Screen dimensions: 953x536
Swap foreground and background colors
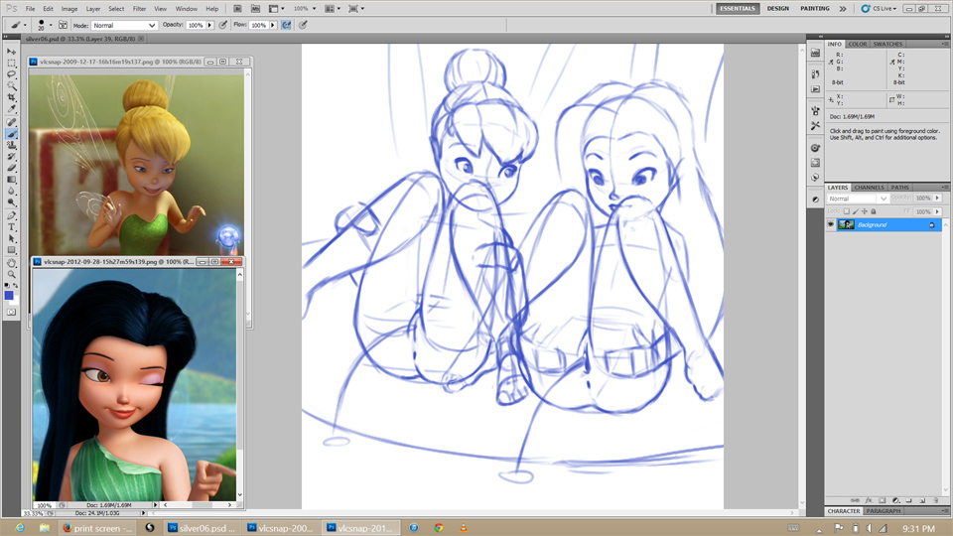(16, 285)
